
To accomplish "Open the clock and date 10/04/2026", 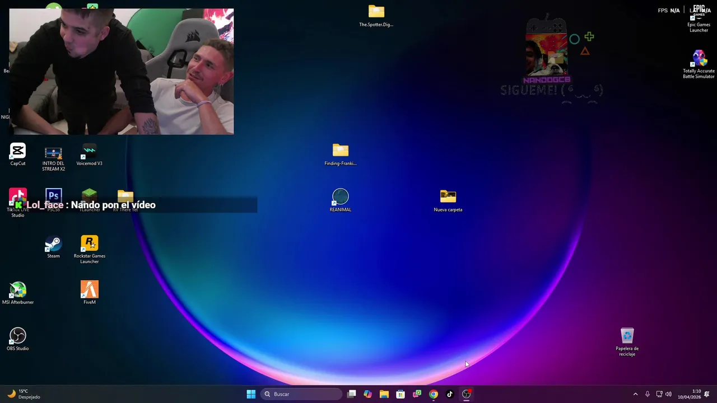I will (689, 394).
